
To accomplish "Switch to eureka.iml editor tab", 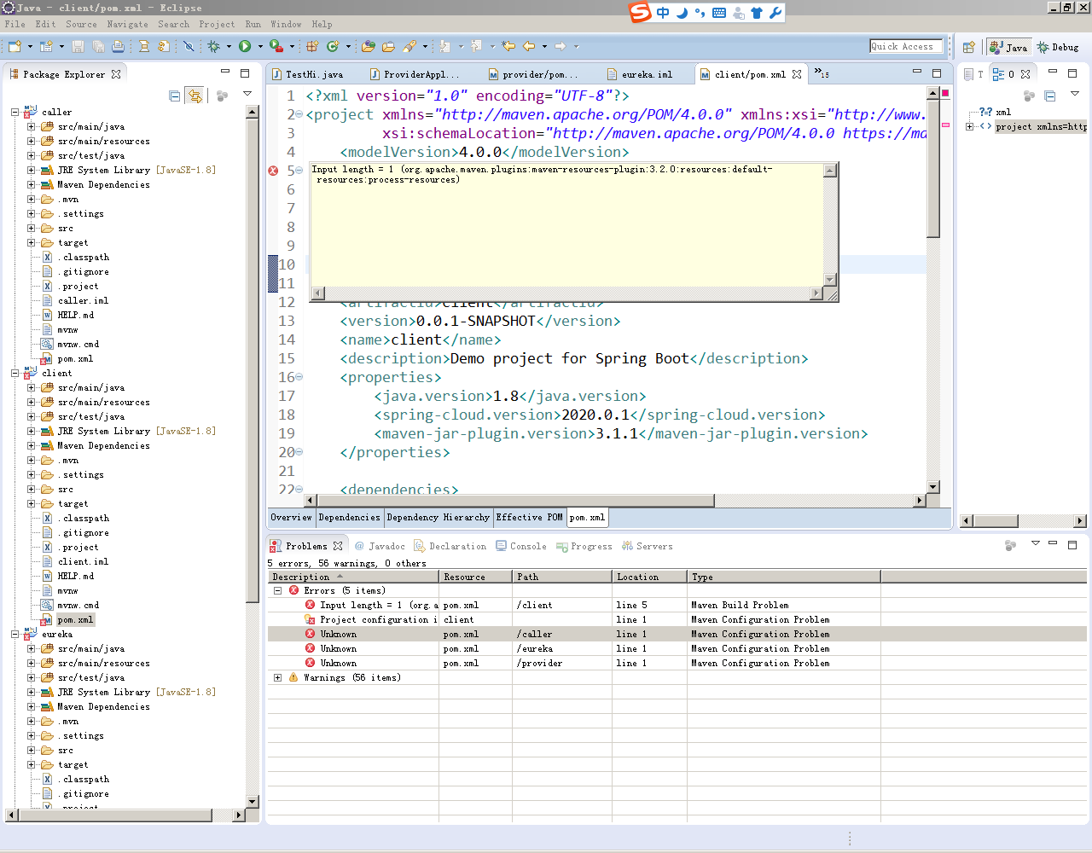I will tap(639, 74).
